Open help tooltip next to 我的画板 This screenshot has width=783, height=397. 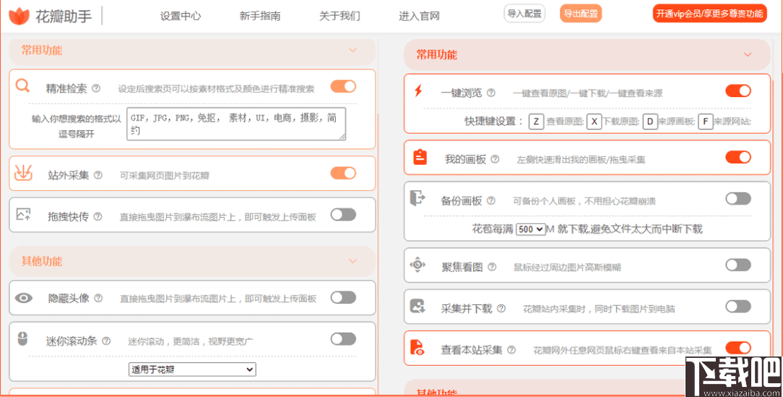coord(495,160)
